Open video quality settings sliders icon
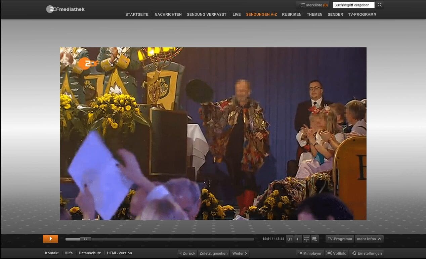 tap(306, 239)
